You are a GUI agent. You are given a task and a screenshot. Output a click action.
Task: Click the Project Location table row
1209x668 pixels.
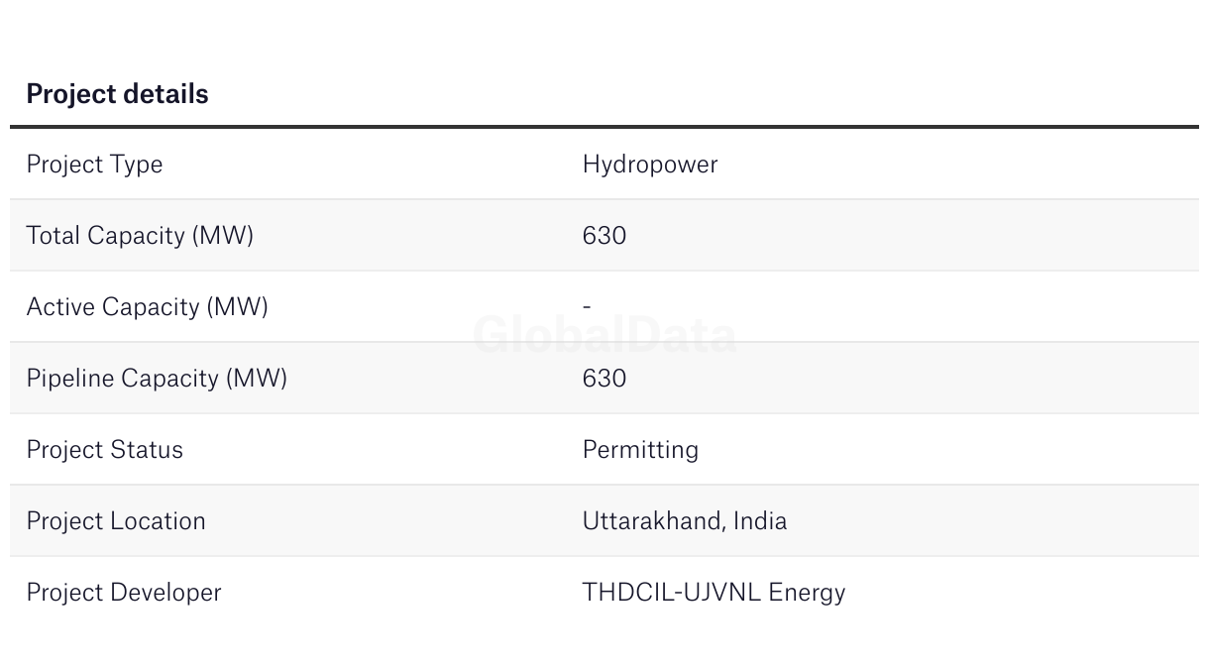tap(604, 521)
